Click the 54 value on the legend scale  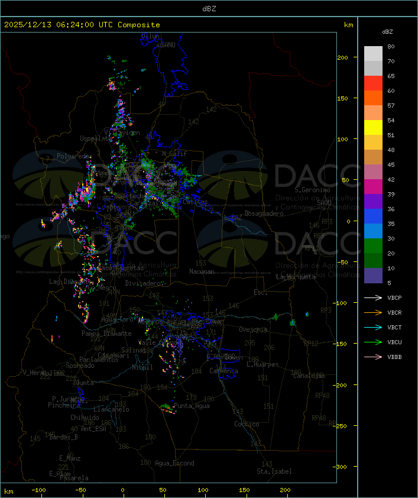(x=391, y=121)
